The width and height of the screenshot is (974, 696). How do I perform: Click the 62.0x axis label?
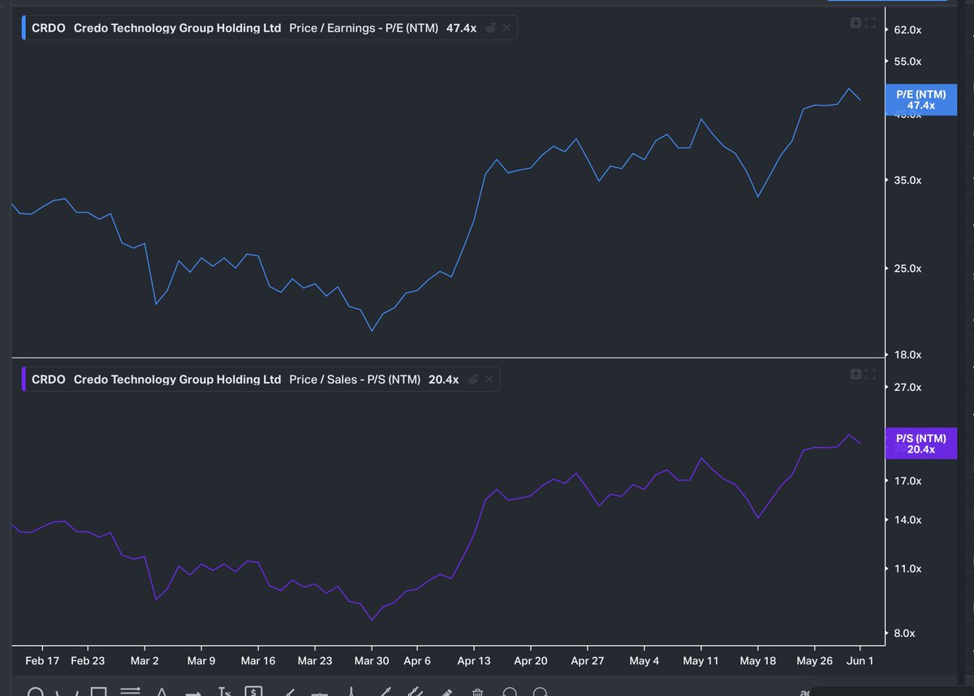907,30
